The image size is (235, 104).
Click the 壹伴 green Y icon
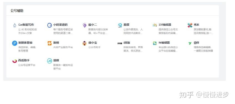click(x=190, y=43)
